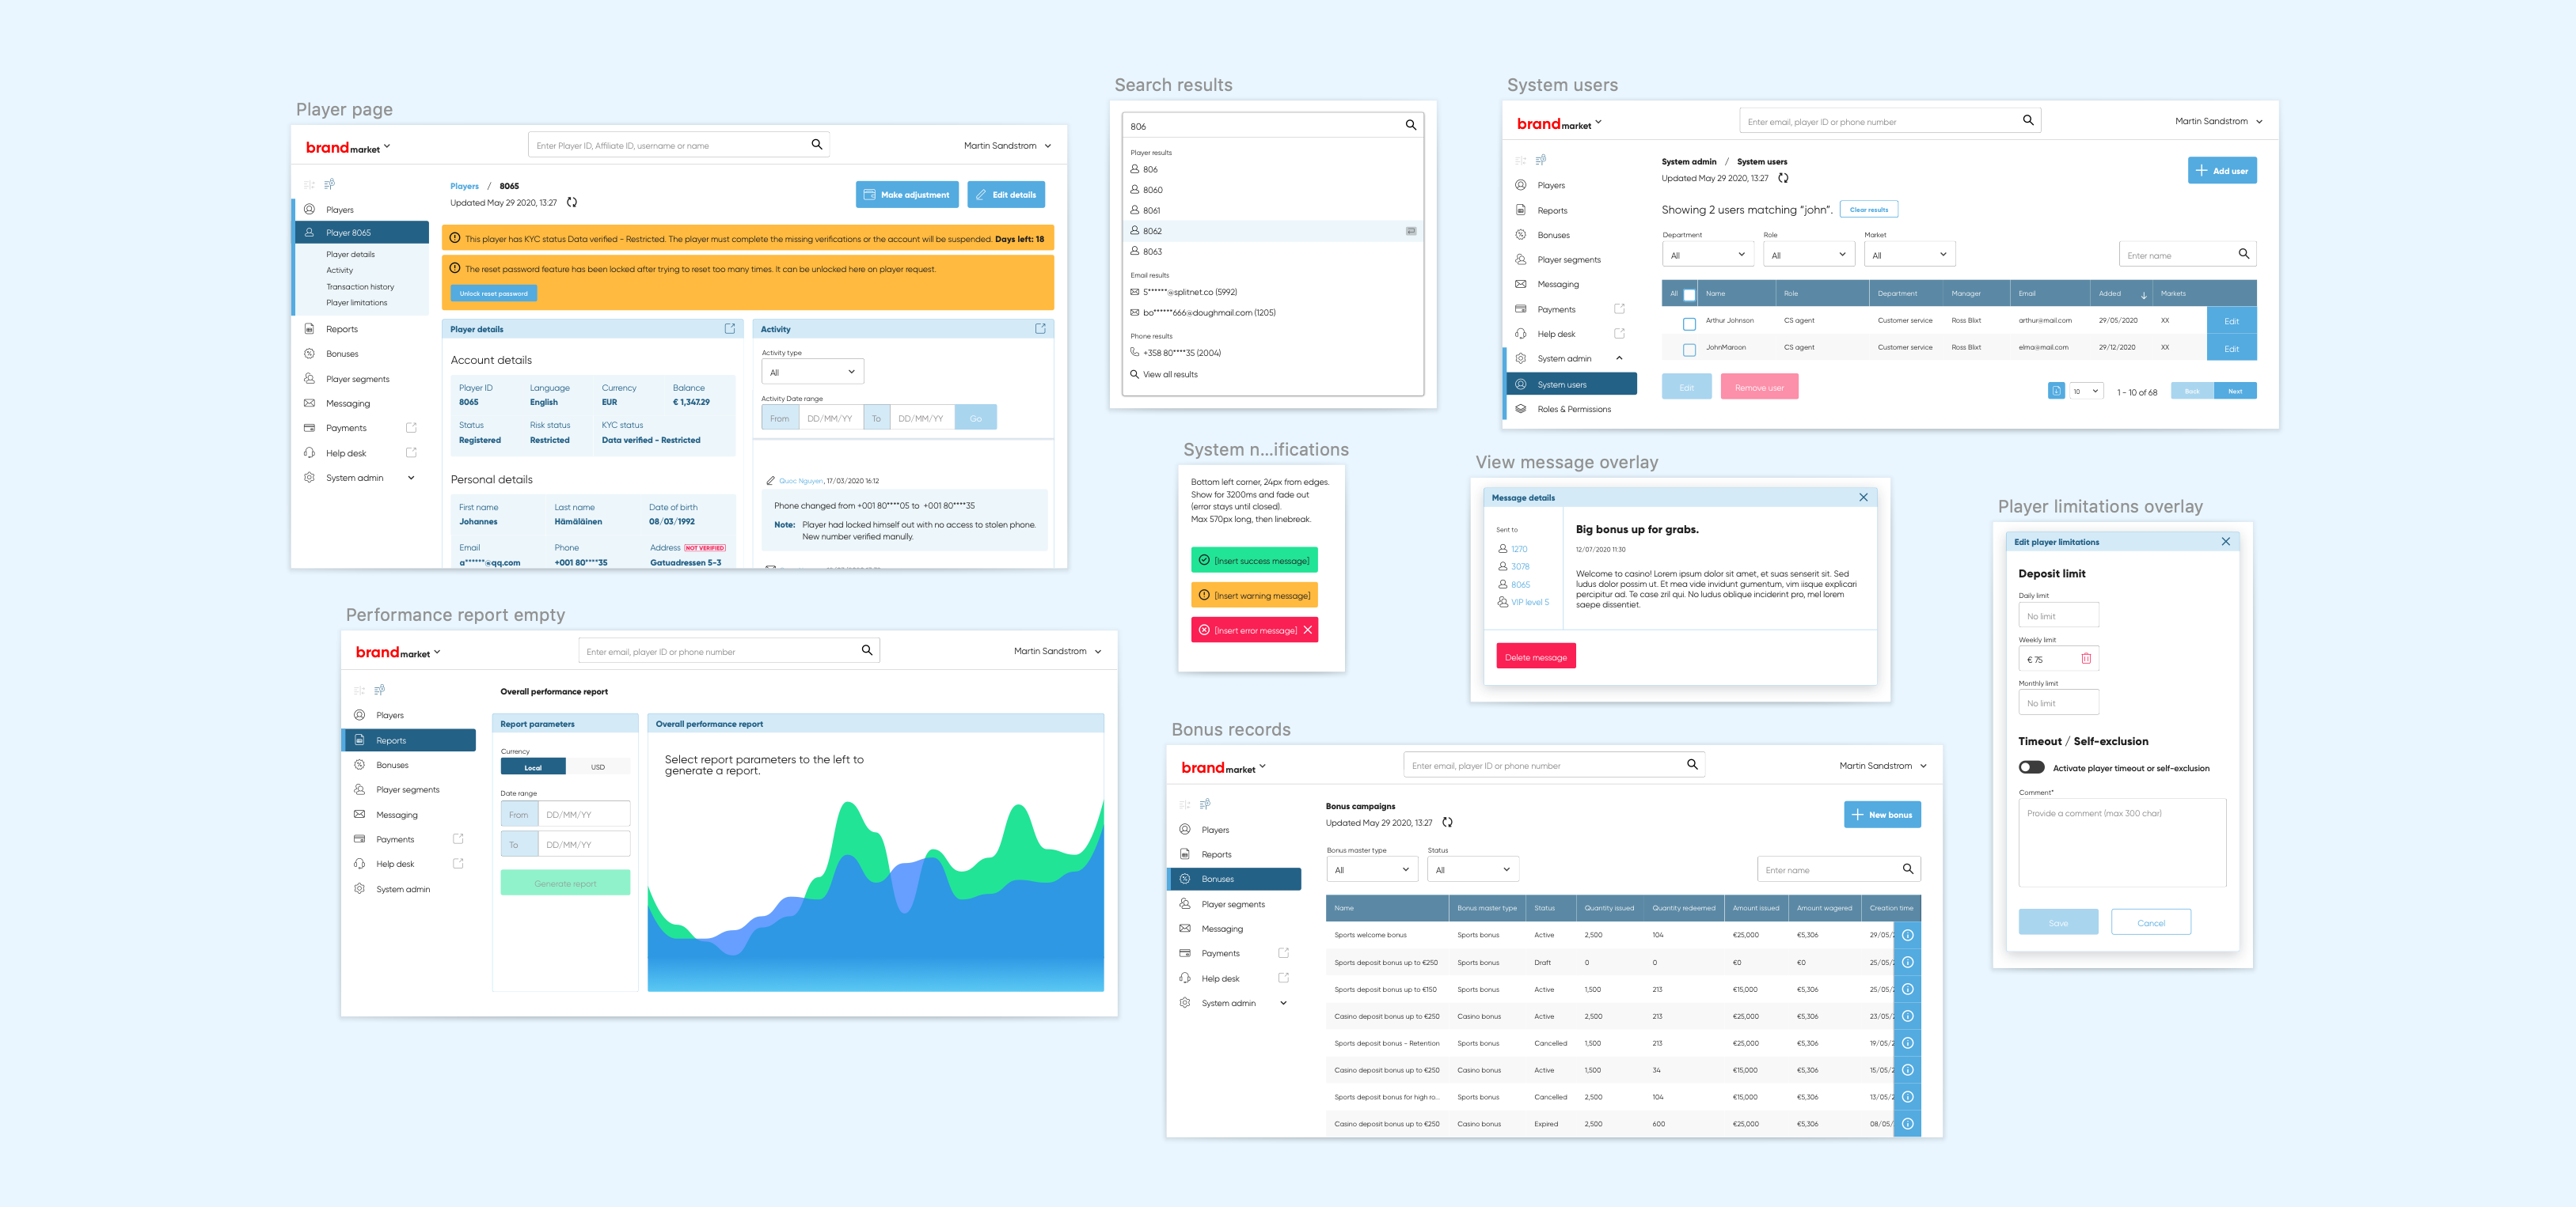
Task: Open Bonus master type dropdown in Bonus records
Action: (x=1372, y=869)
